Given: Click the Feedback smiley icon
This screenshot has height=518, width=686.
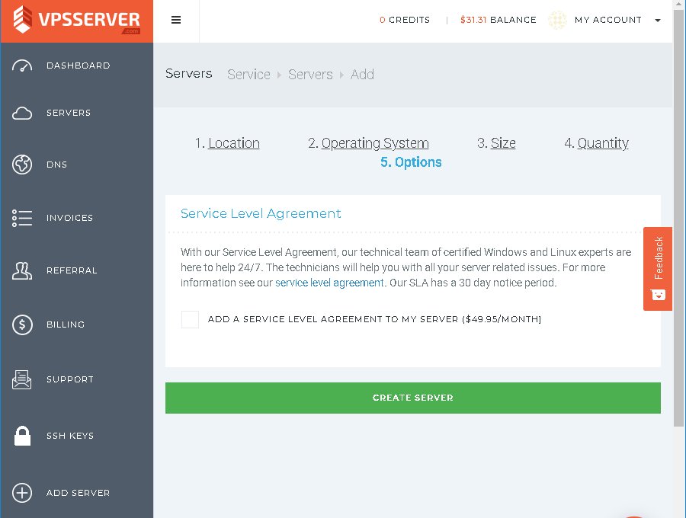Looking at the screenshot, I should 658,295.
